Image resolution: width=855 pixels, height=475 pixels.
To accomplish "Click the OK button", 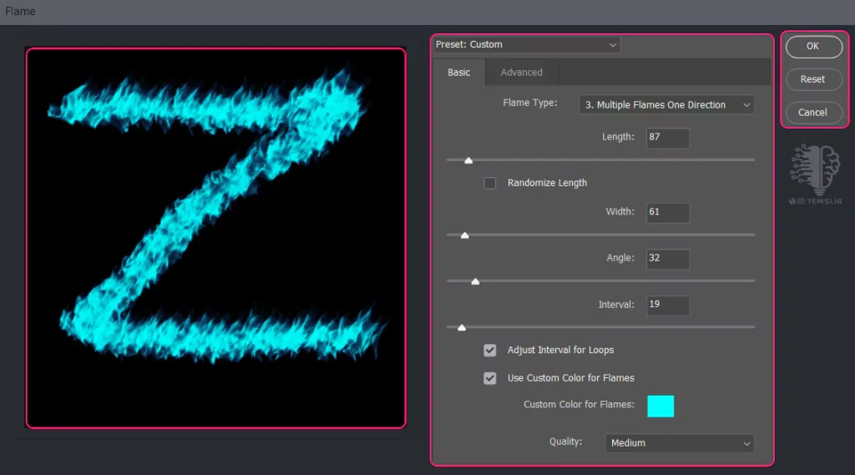I will click(813, 47).
